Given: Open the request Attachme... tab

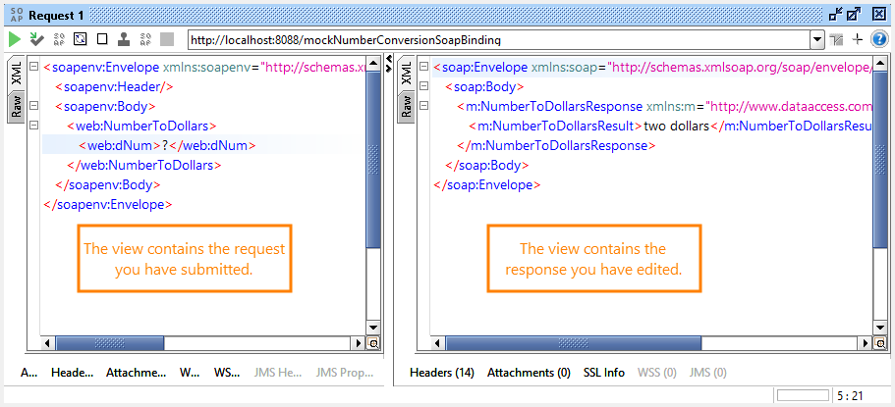Looking at the screenshot, I should click(x=136, y=373).
